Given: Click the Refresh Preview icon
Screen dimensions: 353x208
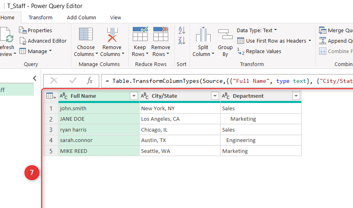Looking at the screenshot, I should (6, 35).
